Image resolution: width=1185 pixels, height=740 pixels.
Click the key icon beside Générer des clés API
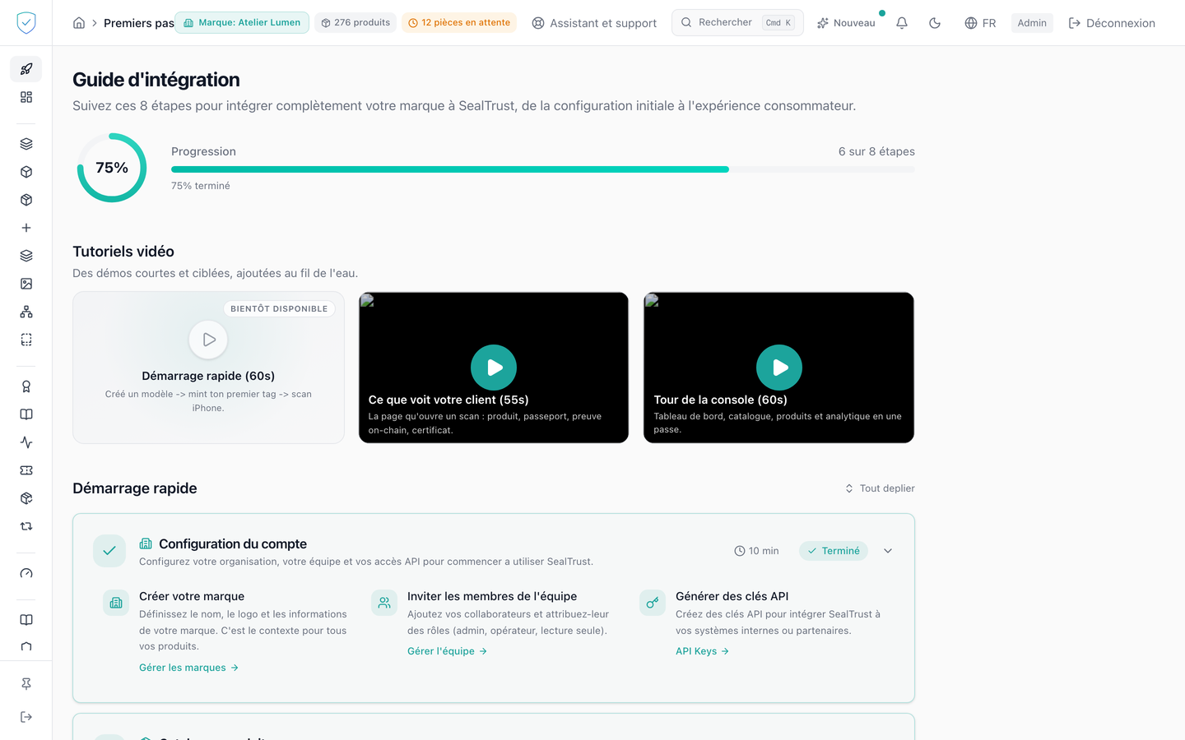[x=653, y=603]
